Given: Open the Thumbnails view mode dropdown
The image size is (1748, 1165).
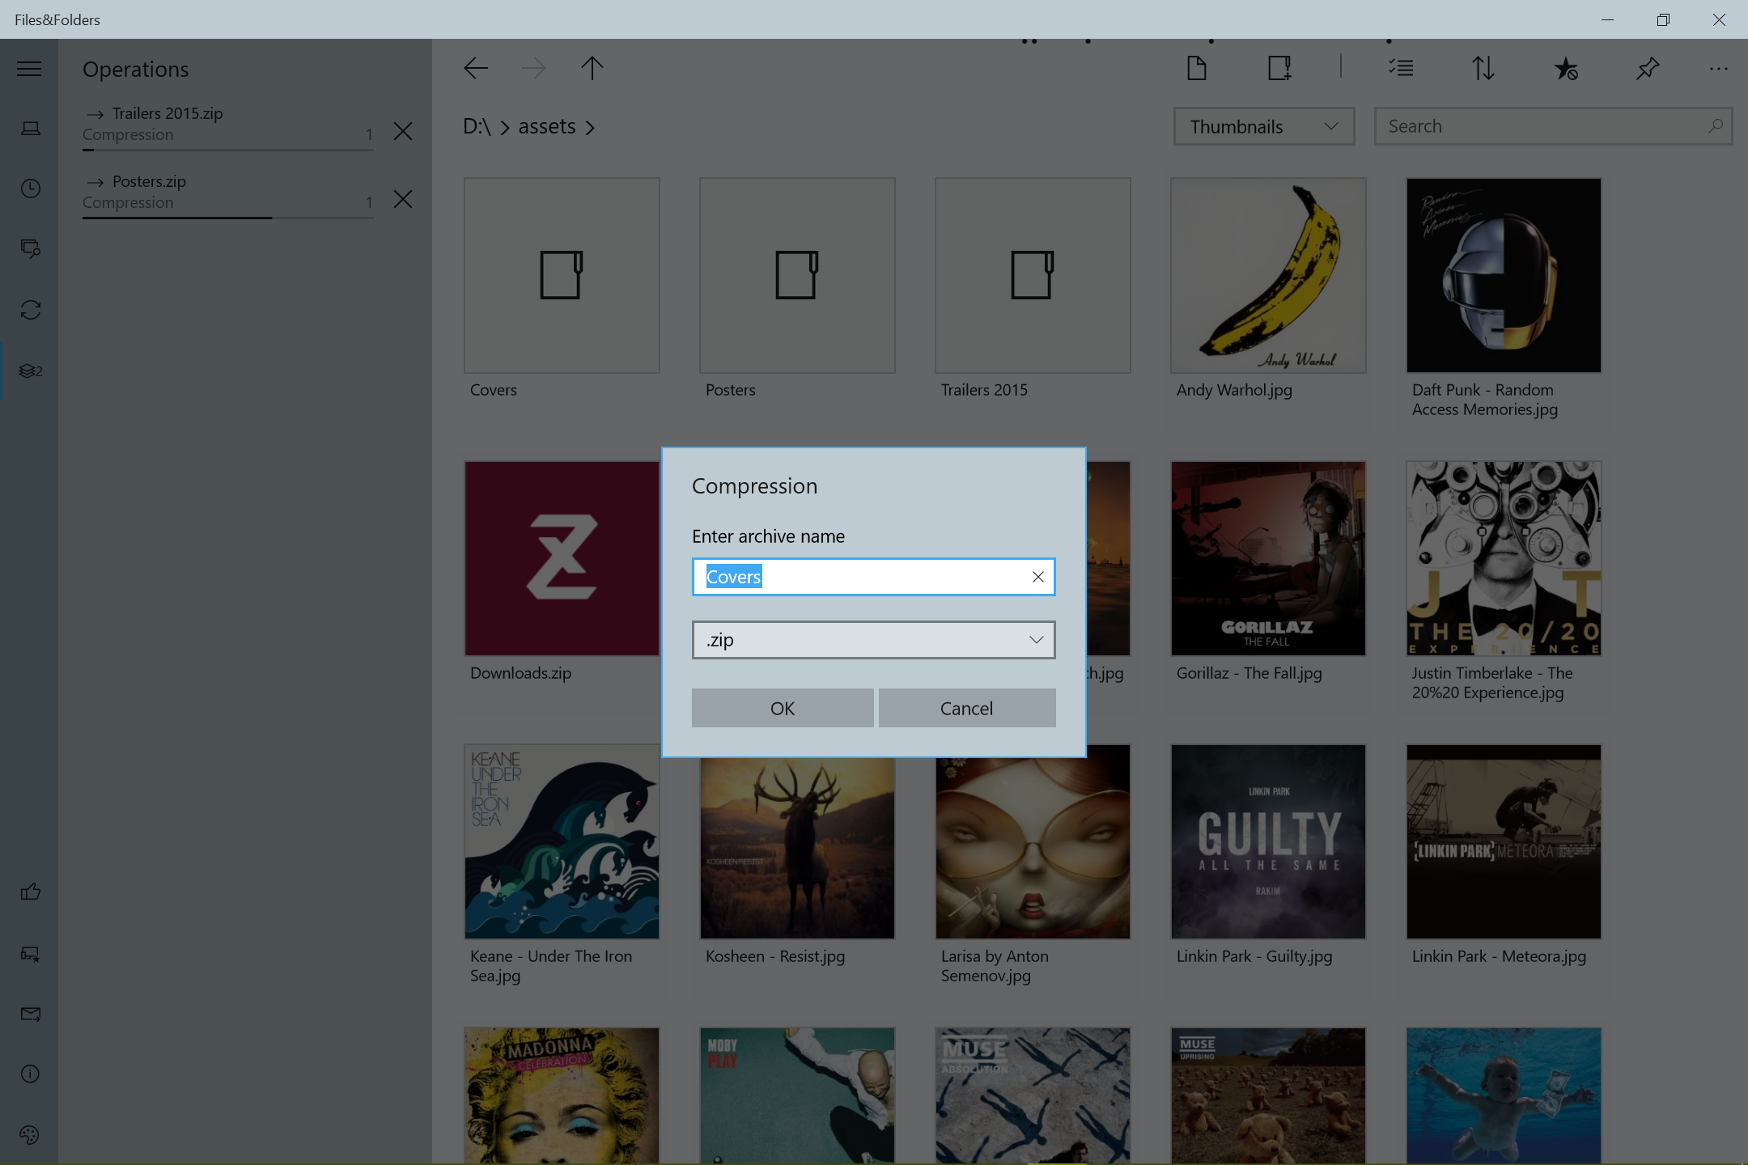Looking at the screenshot, I should (1264, 127).
